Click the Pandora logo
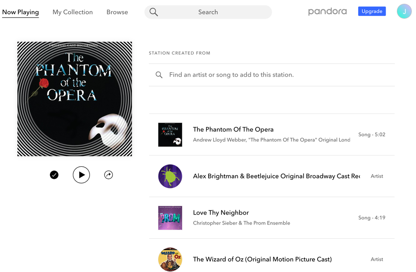 coord(327,12)
